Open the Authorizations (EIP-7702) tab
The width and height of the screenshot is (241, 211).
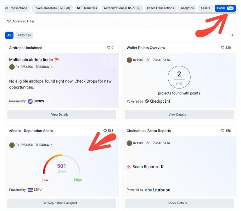coord(122,8)
